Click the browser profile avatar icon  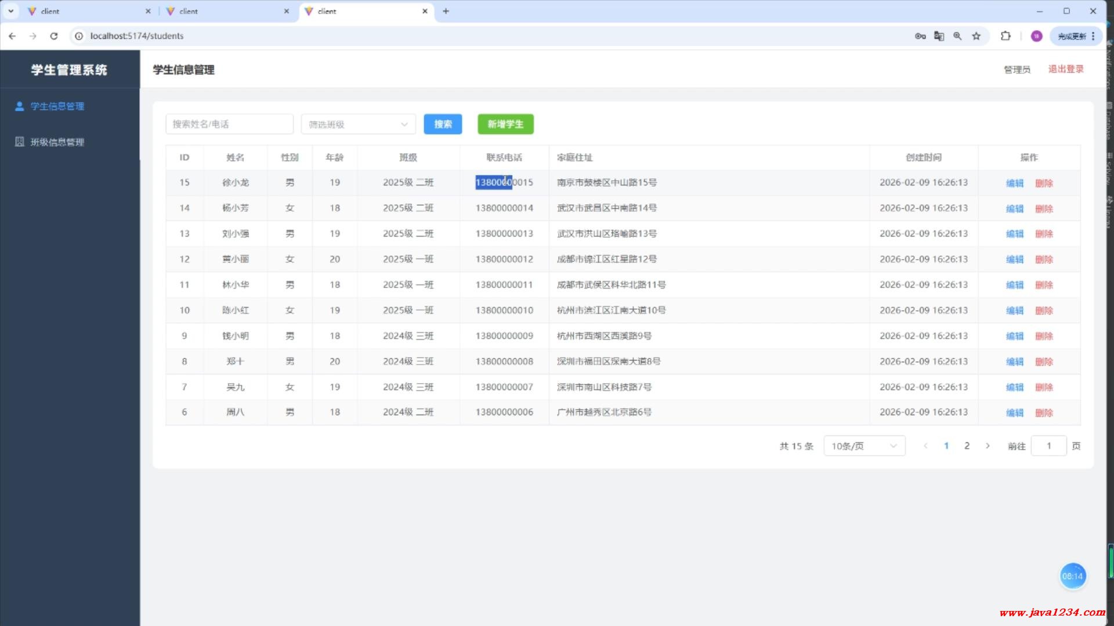(x=1036, y=36)
